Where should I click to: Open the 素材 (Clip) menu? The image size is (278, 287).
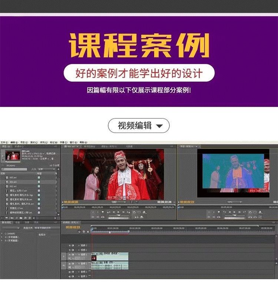pyautogui.click(x=34, y=142)
